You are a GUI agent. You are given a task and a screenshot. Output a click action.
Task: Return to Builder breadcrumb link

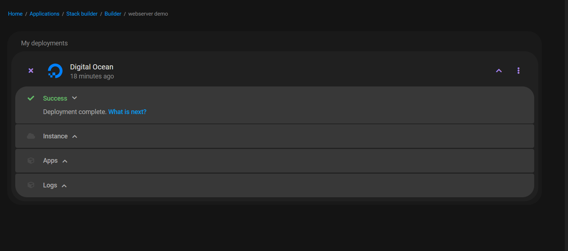[113, 14]
